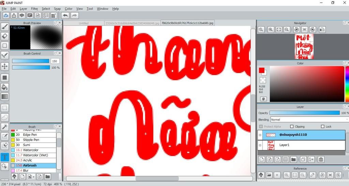
Task: Select the Edge Pen brush
Action: pyautogui.click(x=33, y=134)
